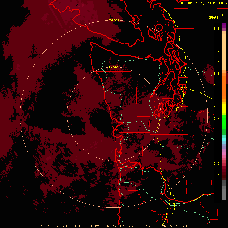
Task: Click the 4.2 legend value
Action: pyautogui.click(x=217, y=107)
